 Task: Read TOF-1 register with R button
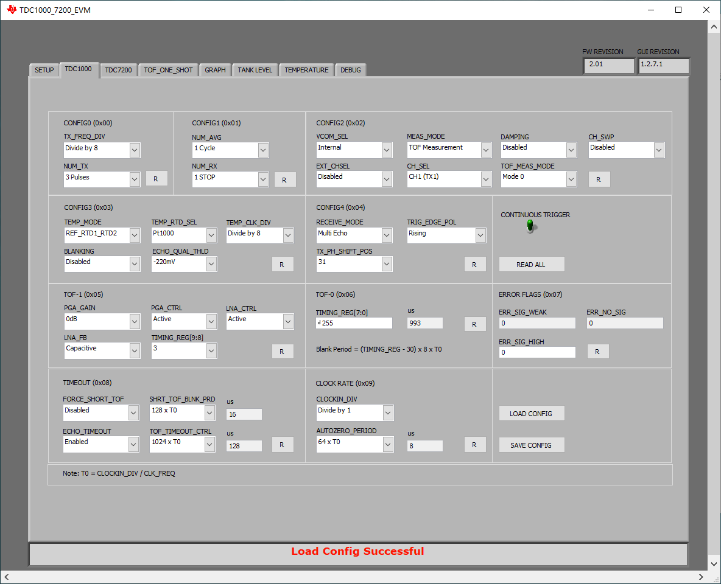pyautogui.click(x=282, y=351)
